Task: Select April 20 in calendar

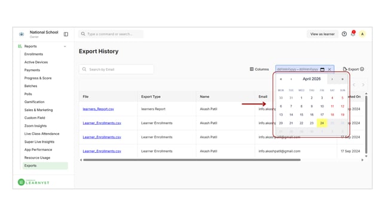Action: pyautogui.click(x=281, y=123)
